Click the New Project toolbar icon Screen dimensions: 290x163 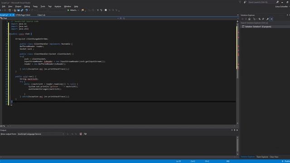tap(10, 10)
